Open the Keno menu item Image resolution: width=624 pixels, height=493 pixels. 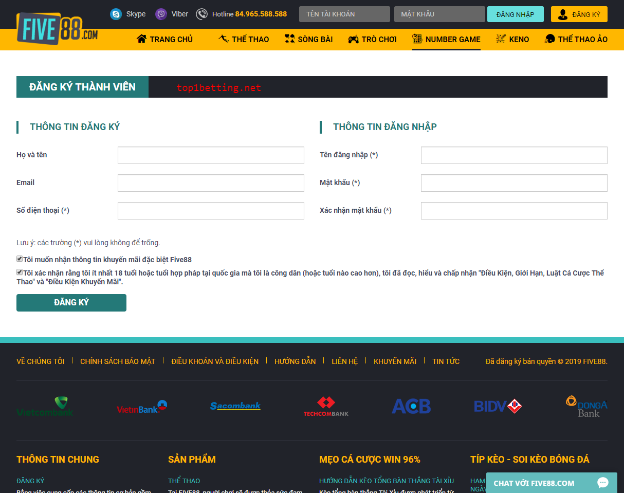pos(512,39)
